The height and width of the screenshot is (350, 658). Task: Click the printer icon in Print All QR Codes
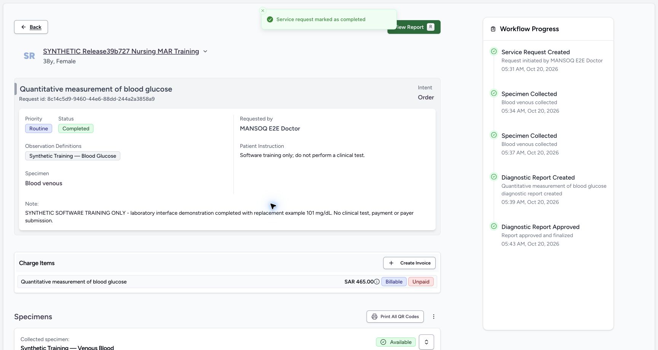[x=374, y=317]
